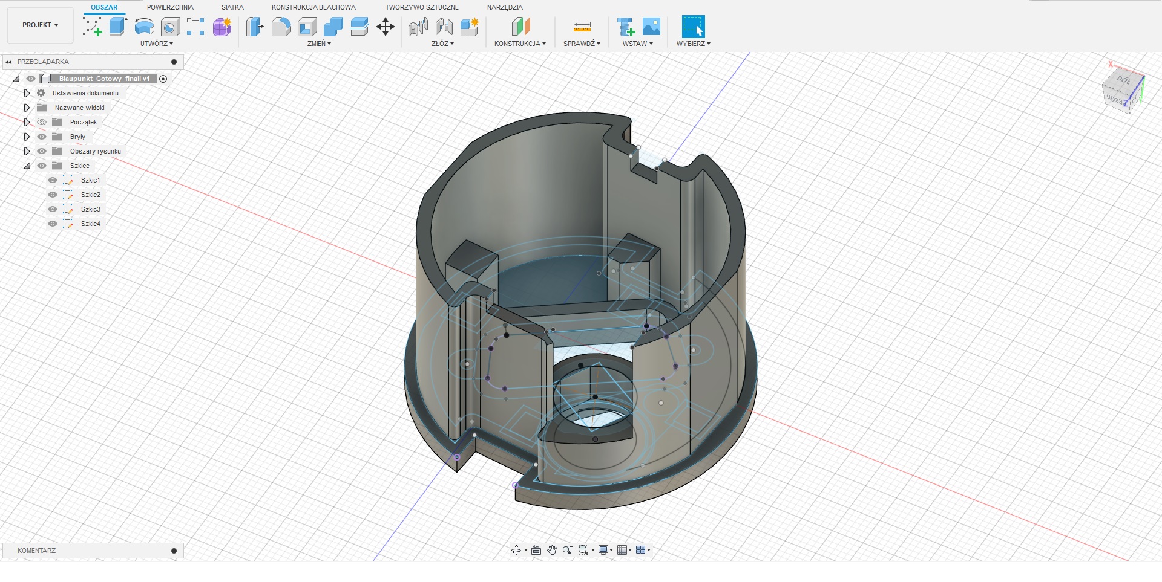Image resolution: width=1162 pixels, height=582 pixels.
Task: Toggle visibility of the Bryły folder
Action: point(42,137)
